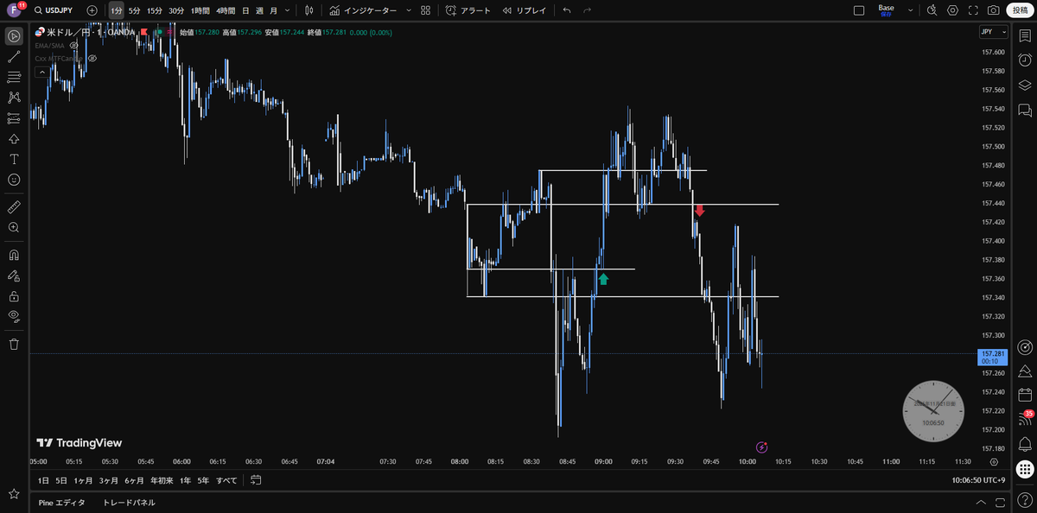The width and height of the screenshot is (1037, 513).
Task: Select the Text tool
Action: coord(14,160)
